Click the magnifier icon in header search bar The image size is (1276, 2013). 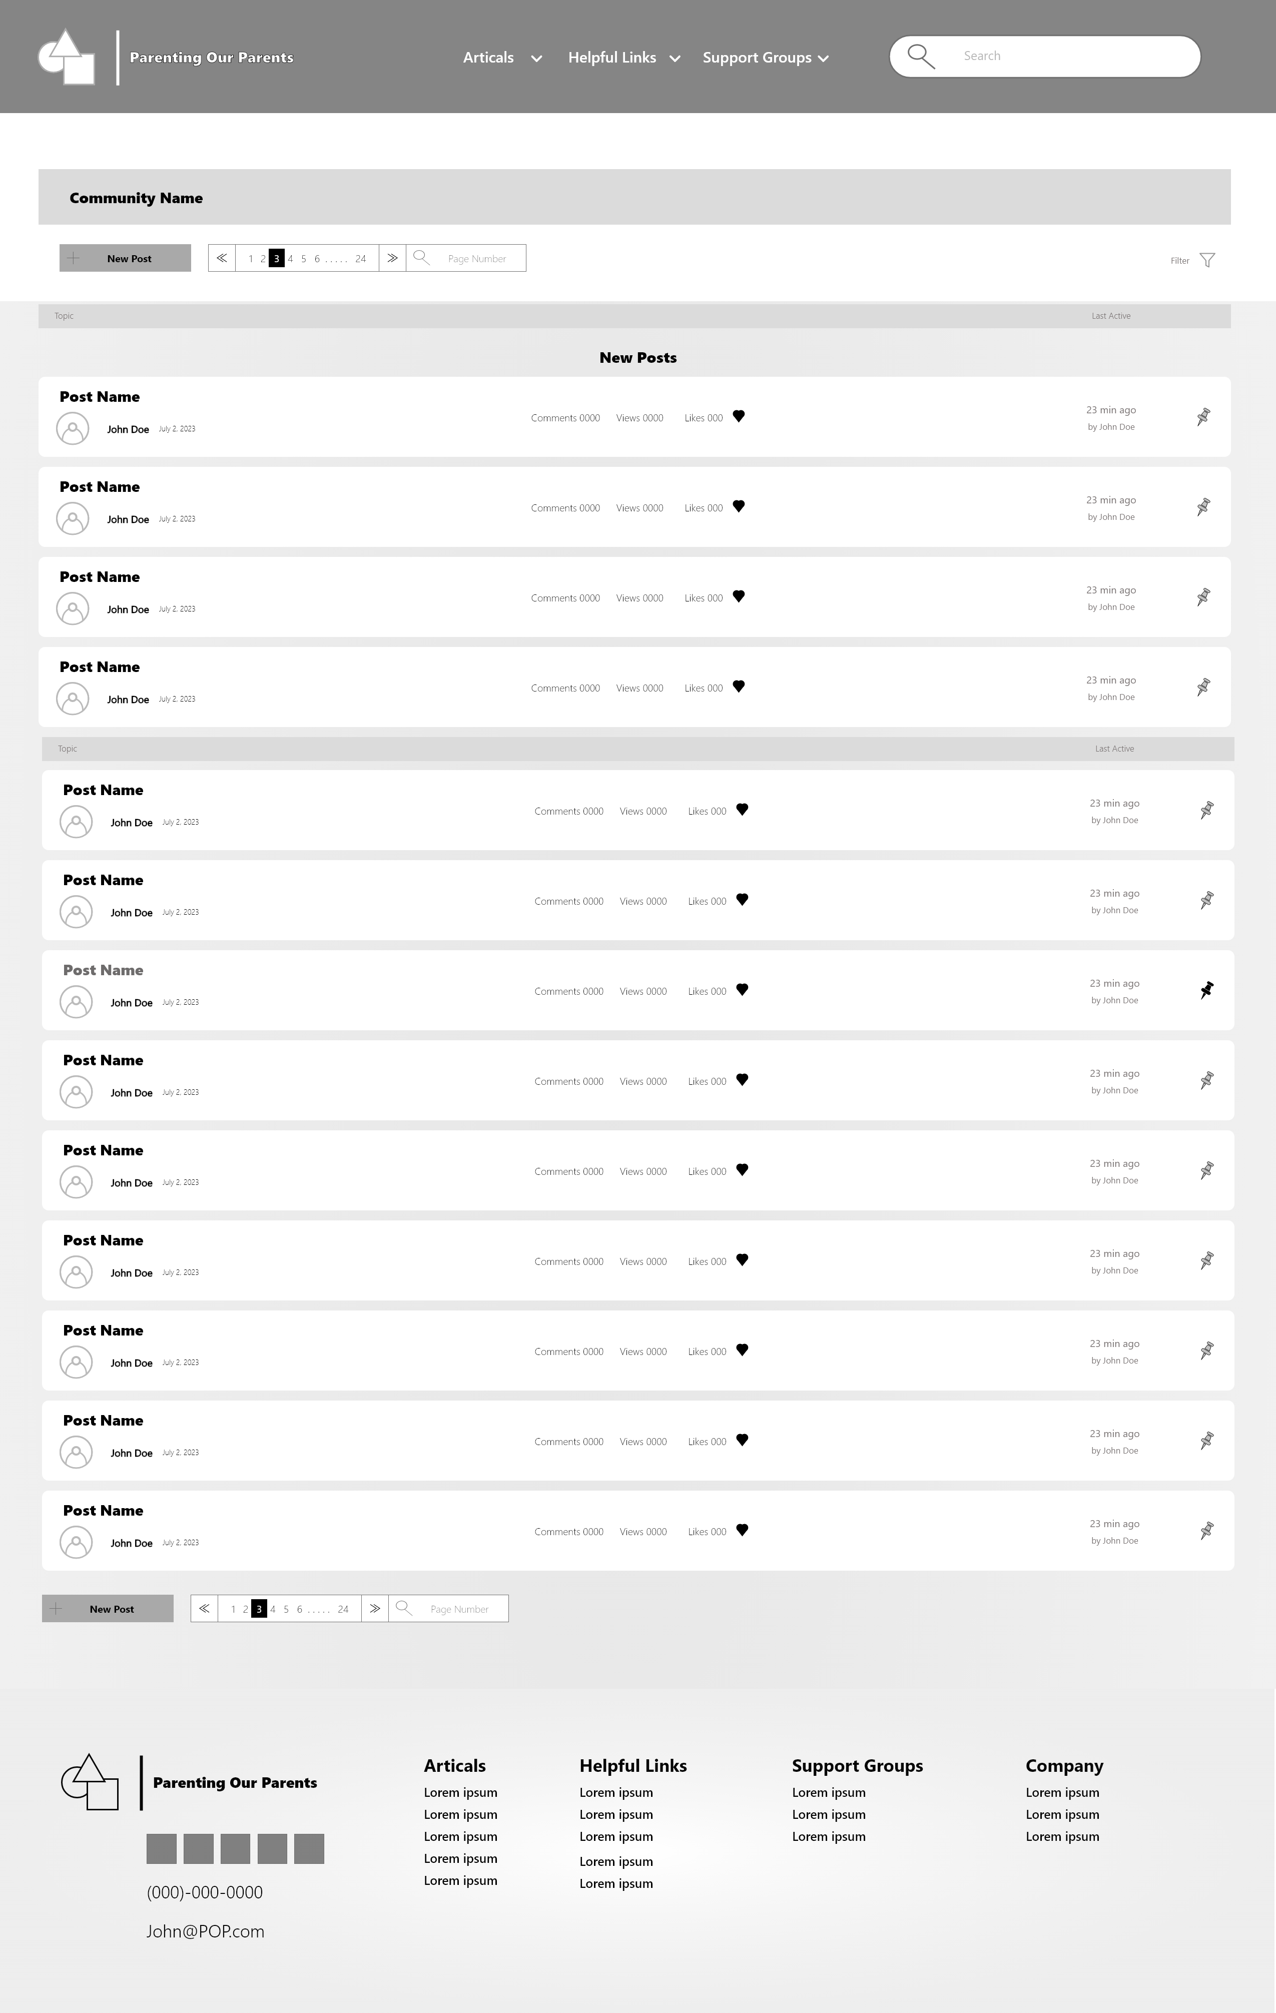tap(921, 57)
